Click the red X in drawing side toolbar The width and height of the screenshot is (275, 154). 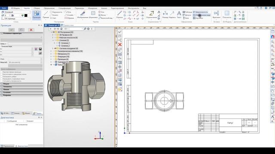pyautogui.click(x=120, y=44)
